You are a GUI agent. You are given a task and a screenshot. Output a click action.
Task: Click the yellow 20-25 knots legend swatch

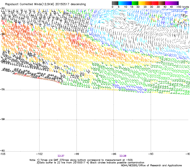click(x=142, y=3)
